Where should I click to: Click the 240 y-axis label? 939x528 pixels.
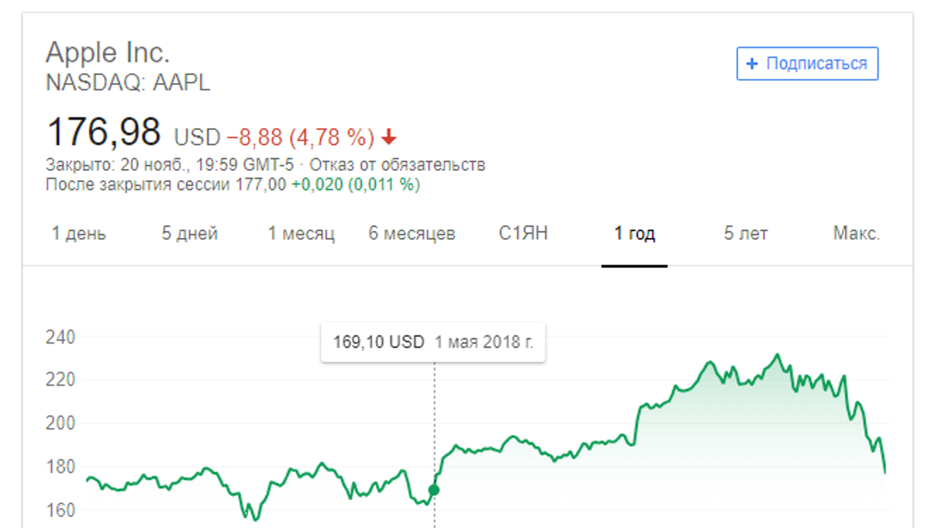[x=60, y=337]
